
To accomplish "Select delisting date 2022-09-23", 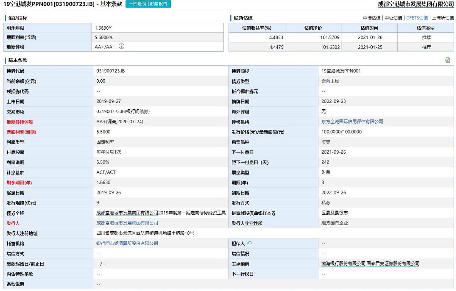I will click(x=334, y=101).
